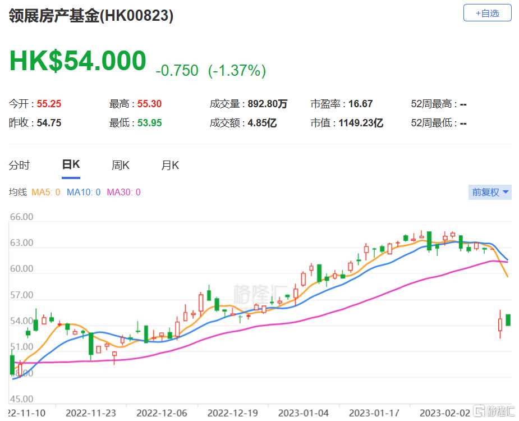Viewport: 519px width, 421px height.
Task: Click the 45.00 price axis label
Action: 21,399
